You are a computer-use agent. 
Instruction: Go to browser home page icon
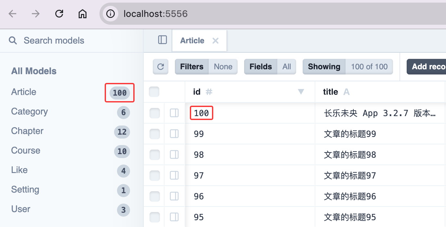click(x=83, y=14)
